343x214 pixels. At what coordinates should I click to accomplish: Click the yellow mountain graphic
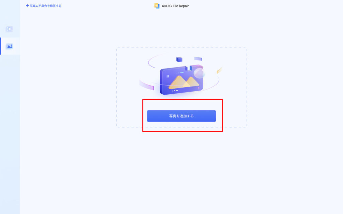184,82
